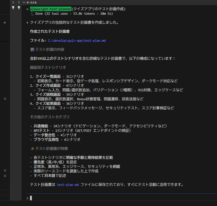
Task: Select the ターミナル panel title
Action: click(x=32, y=2)
